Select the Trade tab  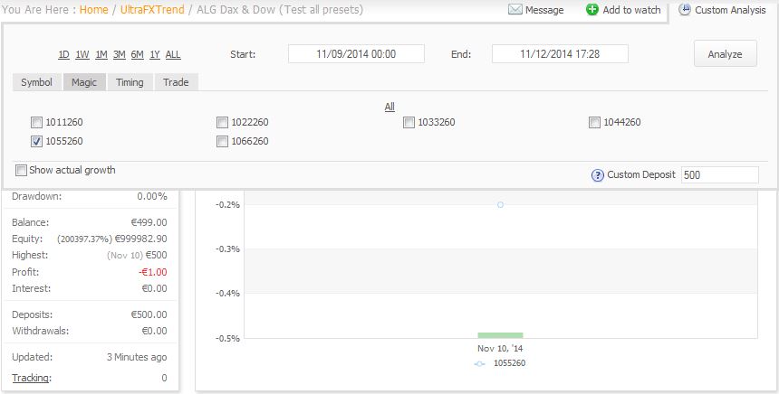point(176,82)
